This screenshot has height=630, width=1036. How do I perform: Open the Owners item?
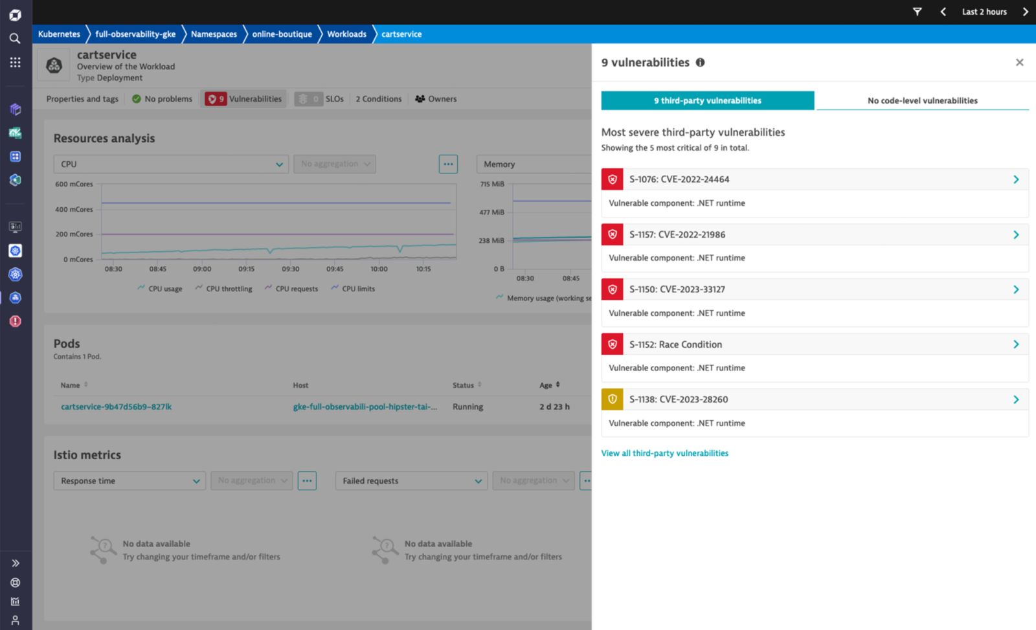pyautogui.click(x=436, y=99)
